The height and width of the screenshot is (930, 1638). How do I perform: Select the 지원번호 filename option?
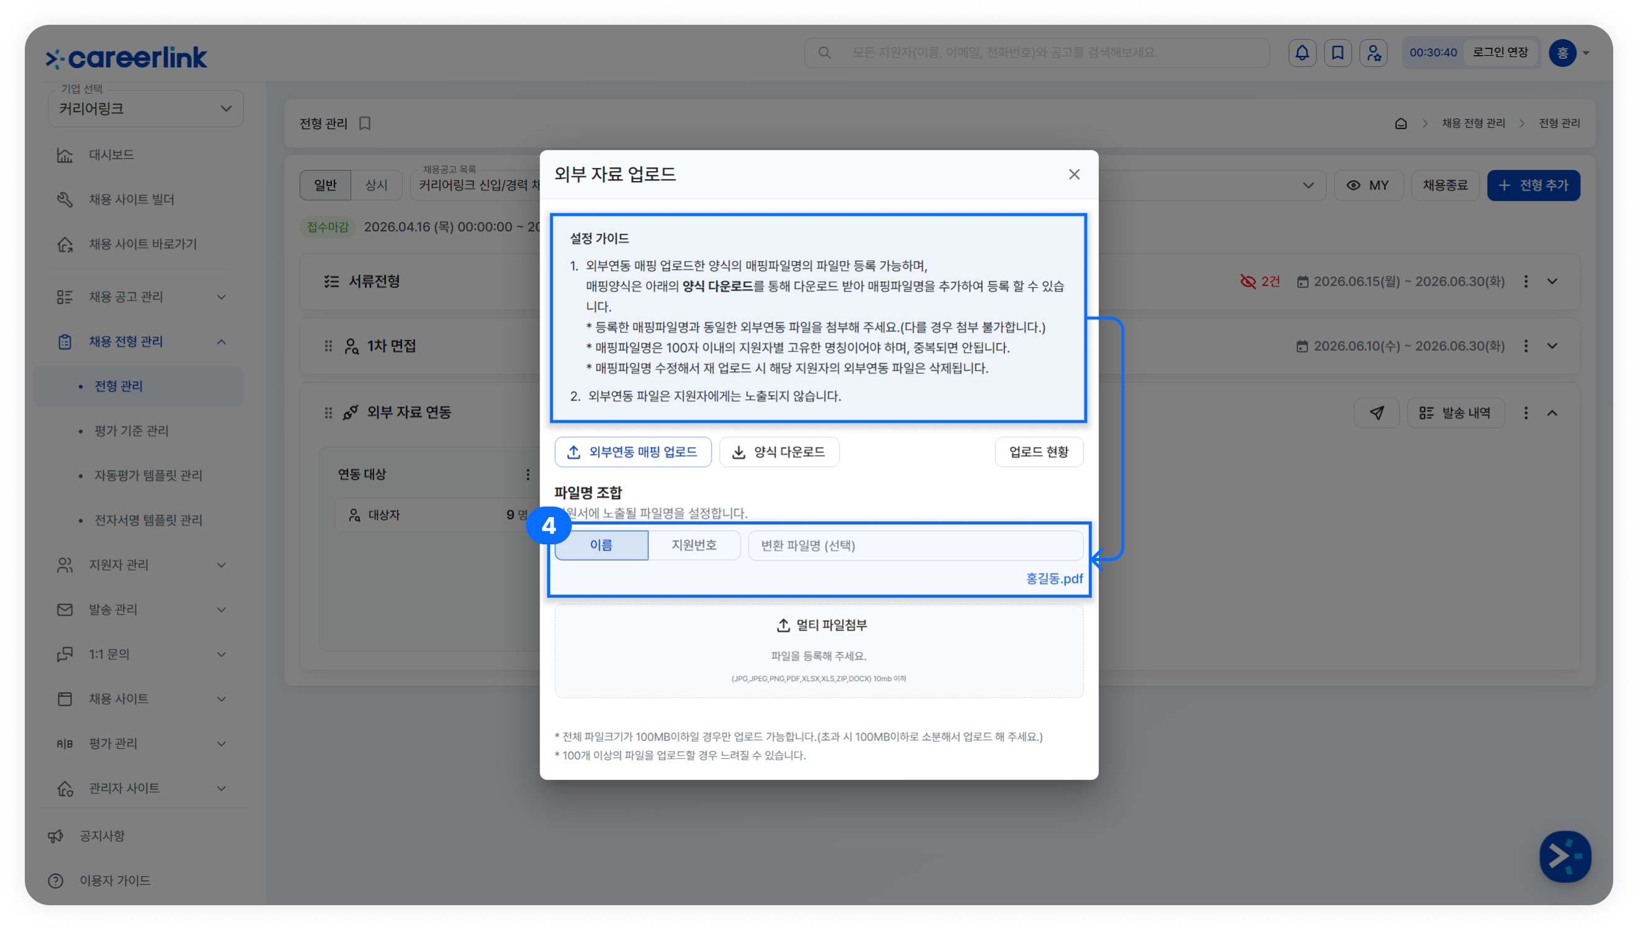pos(694,546)
